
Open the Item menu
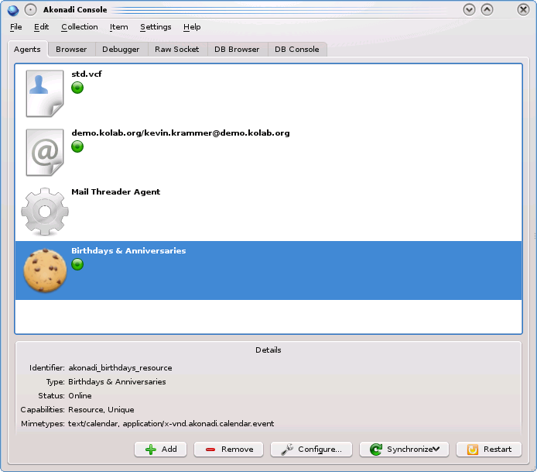(119, 27)
